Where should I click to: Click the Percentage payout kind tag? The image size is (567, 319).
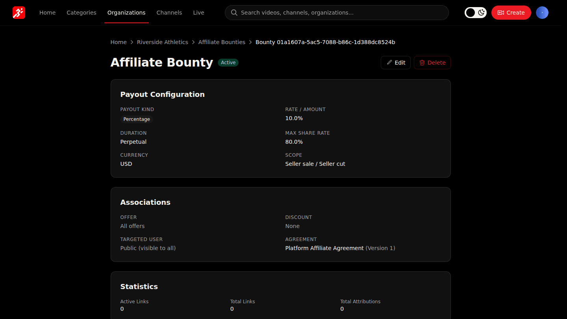pos(137,119)
